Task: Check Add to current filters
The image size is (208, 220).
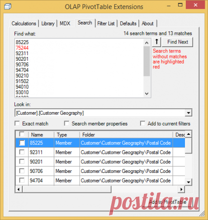Action: [x=142, y=124]
